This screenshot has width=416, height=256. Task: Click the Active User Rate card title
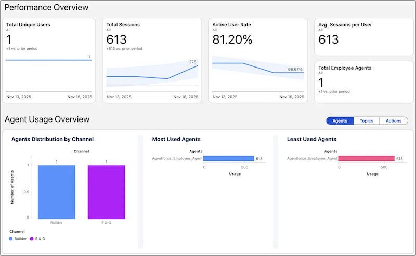point(231,24)
